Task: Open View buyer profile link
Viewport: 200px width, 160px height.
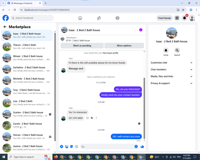Action: coord(110,53)
